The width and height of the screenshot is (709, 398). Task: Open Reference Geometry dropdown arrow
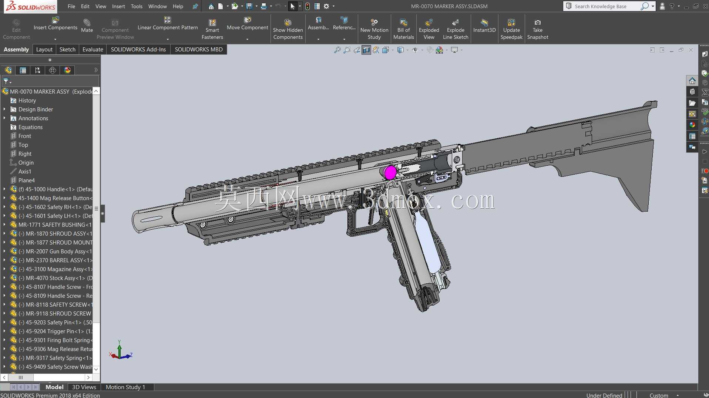[344, 39]
